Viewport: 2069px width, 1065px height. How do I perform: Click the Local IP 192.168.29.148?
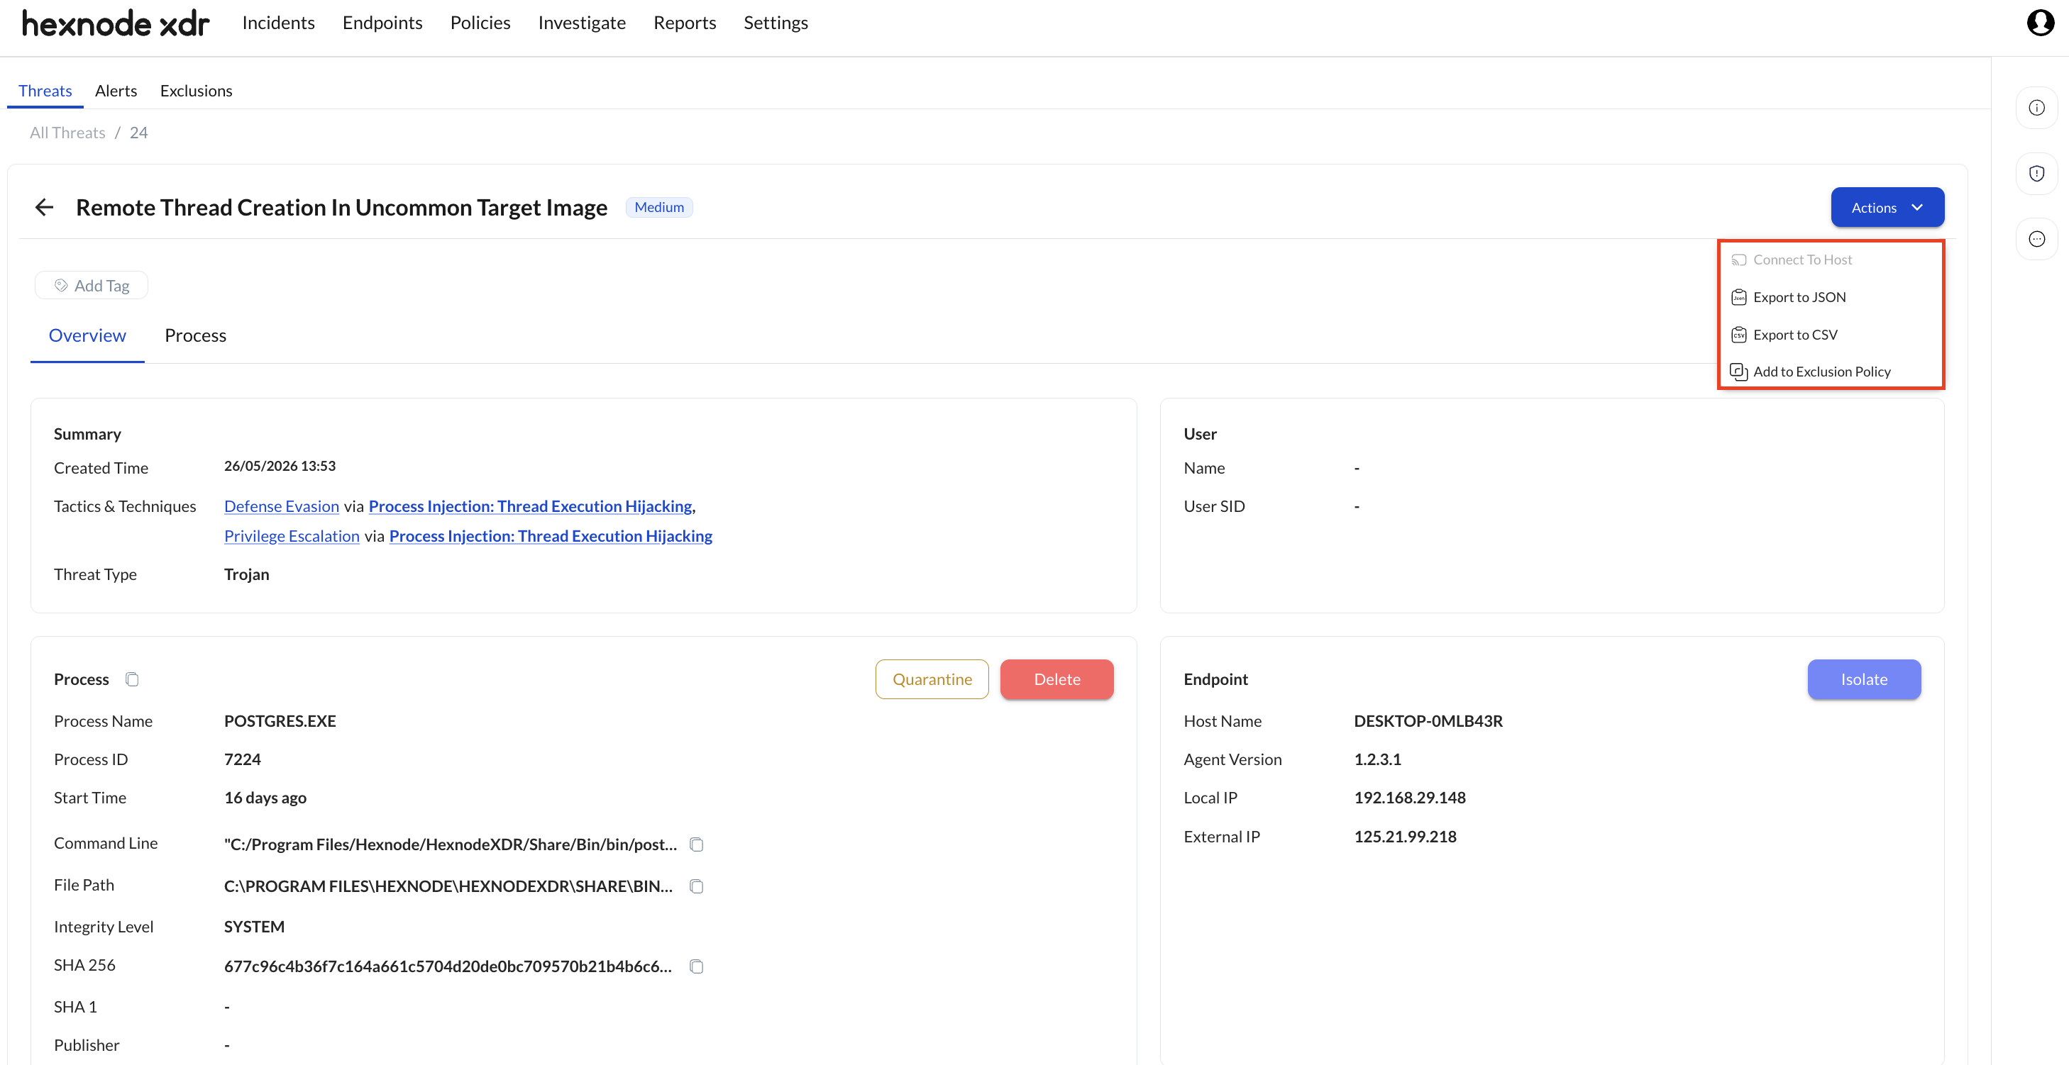coord(1410,798)
